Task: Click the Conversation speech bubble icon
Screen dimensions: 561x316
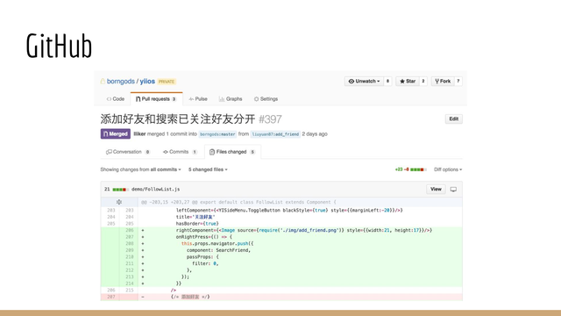Action: (109, 152)
